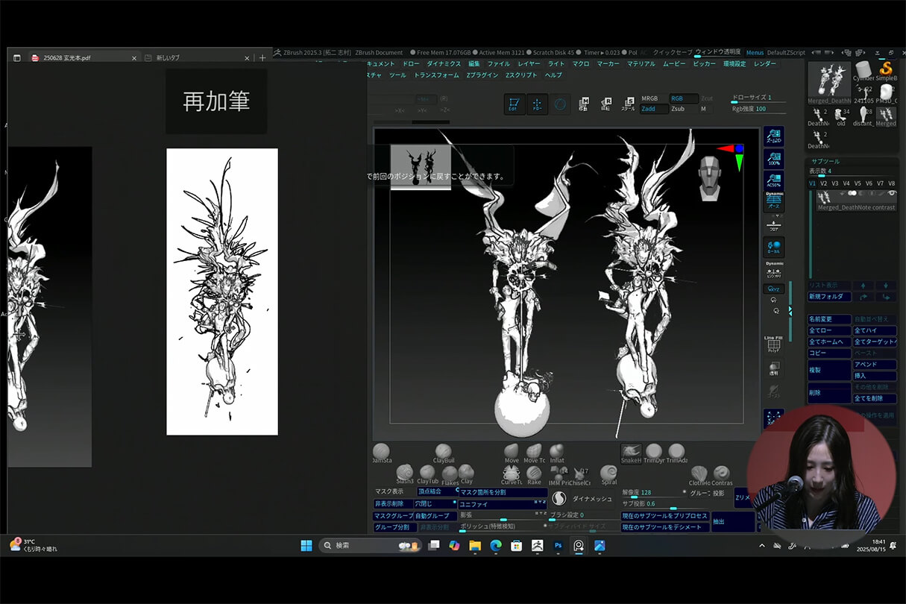Enable the 透明 transparency toggle on the right shelf

773,367
